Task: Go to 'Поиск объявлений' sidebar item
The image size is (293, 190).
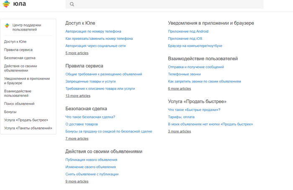Action: pos(19,104)
